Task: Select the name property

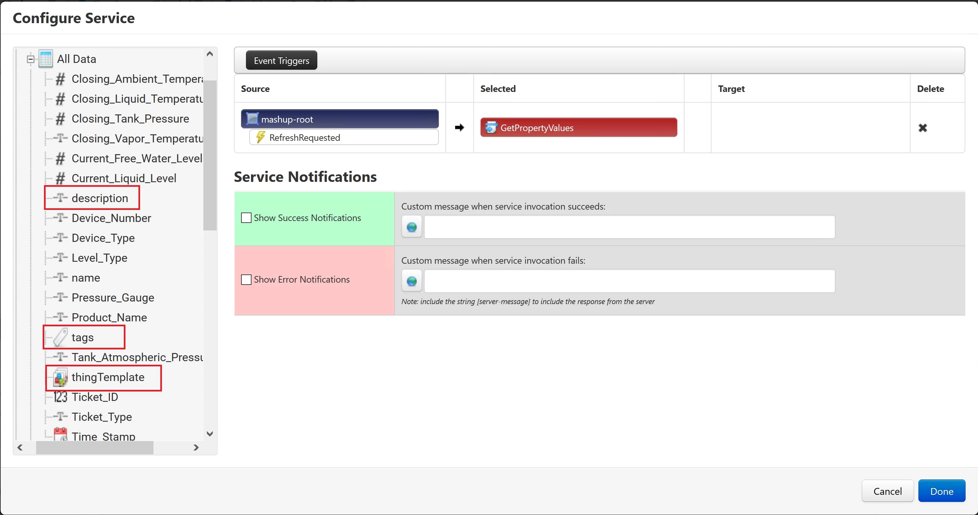Action: [86, 277]
